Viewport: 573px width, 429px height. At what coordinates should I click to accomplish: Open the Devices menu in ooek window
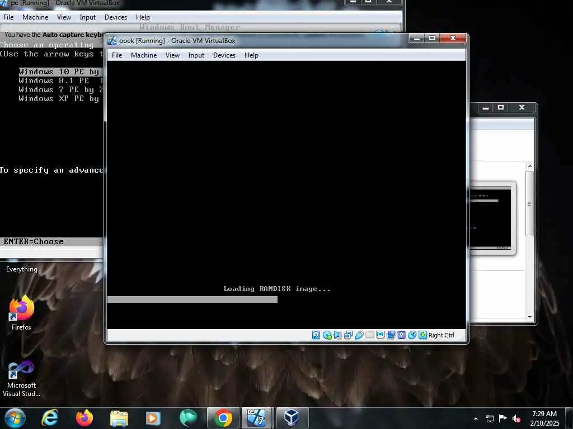[x=224, y=55]
